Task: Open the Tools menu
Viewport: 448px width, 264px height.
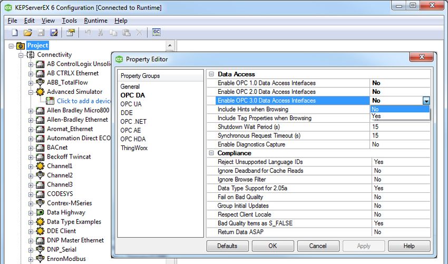Action: click(69, 21)
